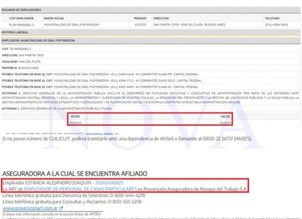Select the Denuncia de Siniestros line 0-800-444-4278
The height and width of the screenshot is (219, 302).
coord(74,196)
